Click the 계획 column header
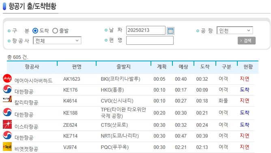Image resolution: width=271 pixels, height=153 pixels. tap(162, 67)
